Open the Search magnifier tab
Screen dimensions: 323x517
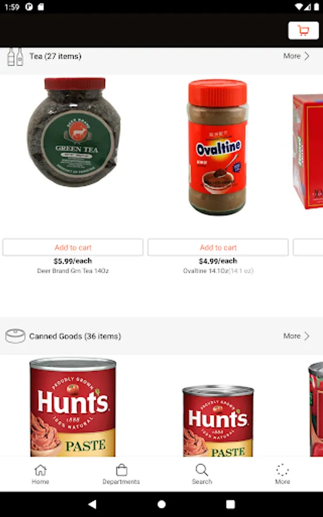click(x=202, y=474)
